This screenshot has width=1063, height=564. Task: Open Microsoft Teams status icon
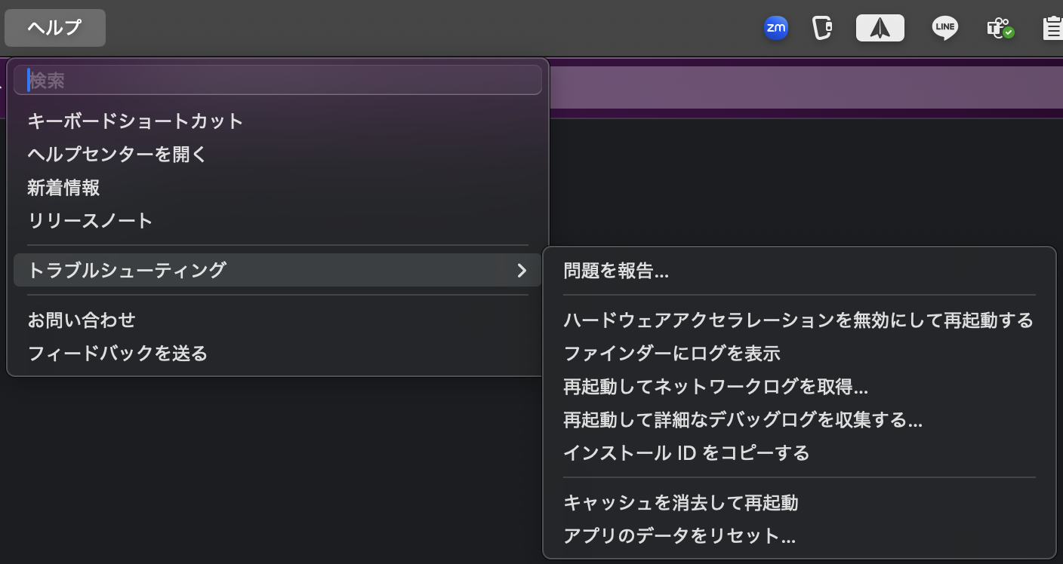[x=999, y=28]
